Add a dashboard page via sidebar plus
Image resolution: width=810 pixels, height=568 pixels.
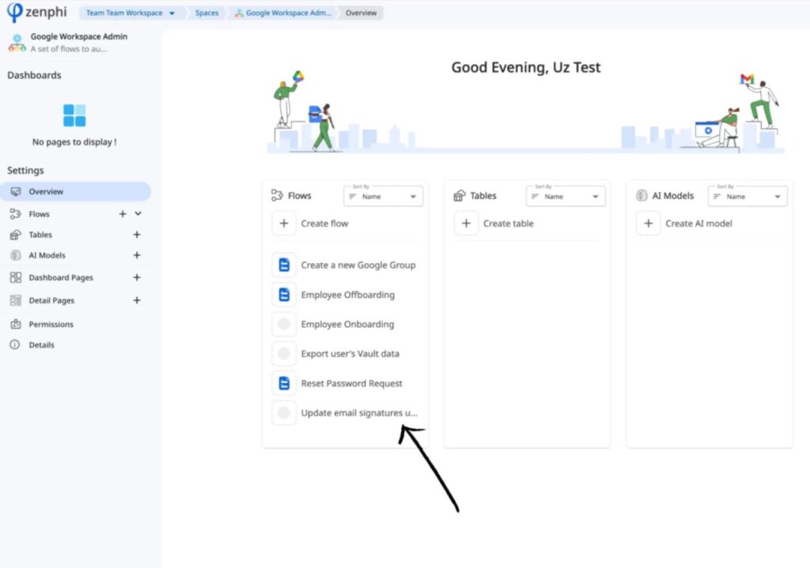pyautogui.click(x=136, y=277)
